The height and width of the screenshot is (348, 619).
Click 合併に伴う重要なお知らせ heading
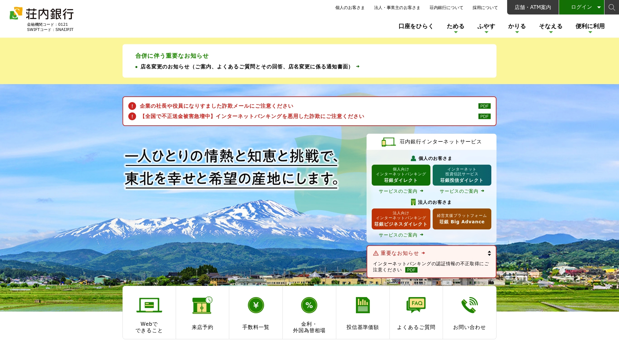(x=172, y=56)
